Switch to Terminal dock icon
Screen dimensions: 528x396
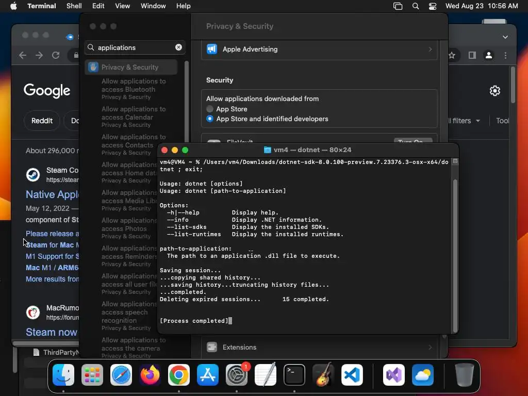[x=294, y=375]
